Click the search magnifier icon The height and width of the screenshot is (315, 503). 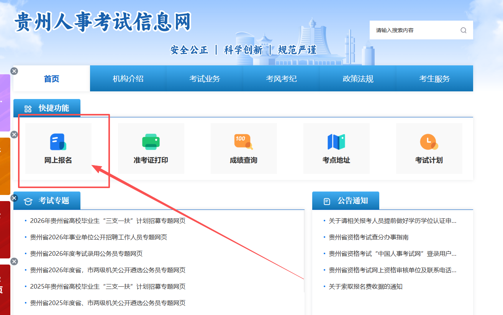point(464,30)
